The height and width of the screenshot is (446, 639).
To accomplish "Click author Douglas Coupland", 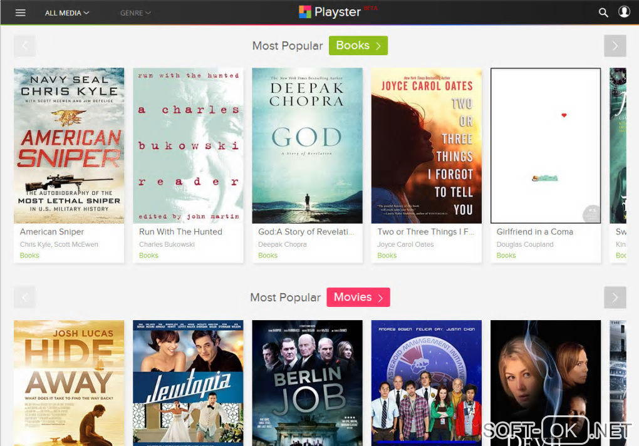I will click(525, 244).
